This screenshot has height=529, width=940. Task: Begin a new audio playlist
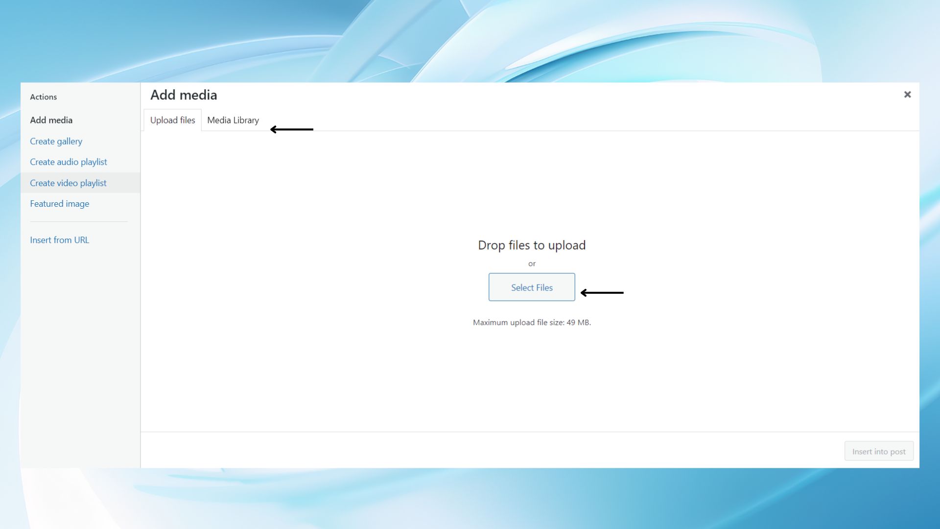pyautogui.click(x=69, y=162)
